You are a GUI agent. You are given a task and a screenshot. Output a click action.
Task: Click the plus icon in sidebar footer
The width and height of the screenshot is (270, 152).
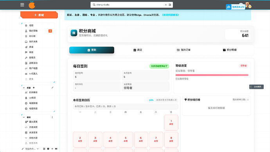pyautogui.click(x=52, y=149)
